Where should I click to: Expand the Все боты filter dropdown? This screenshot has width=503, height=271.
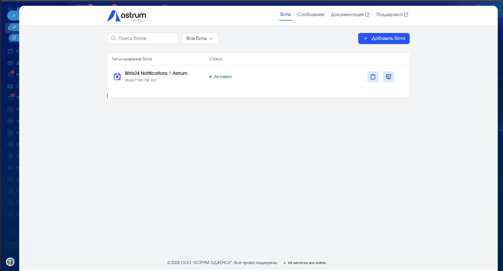coord(200,39)
